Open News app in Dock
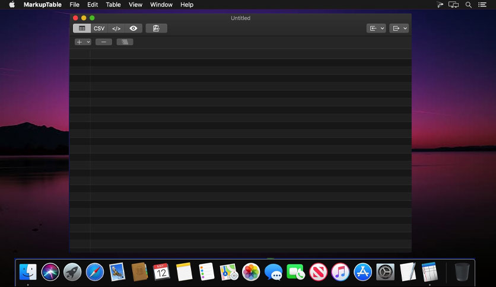This screenshot has height=287, width=496. 318,272
